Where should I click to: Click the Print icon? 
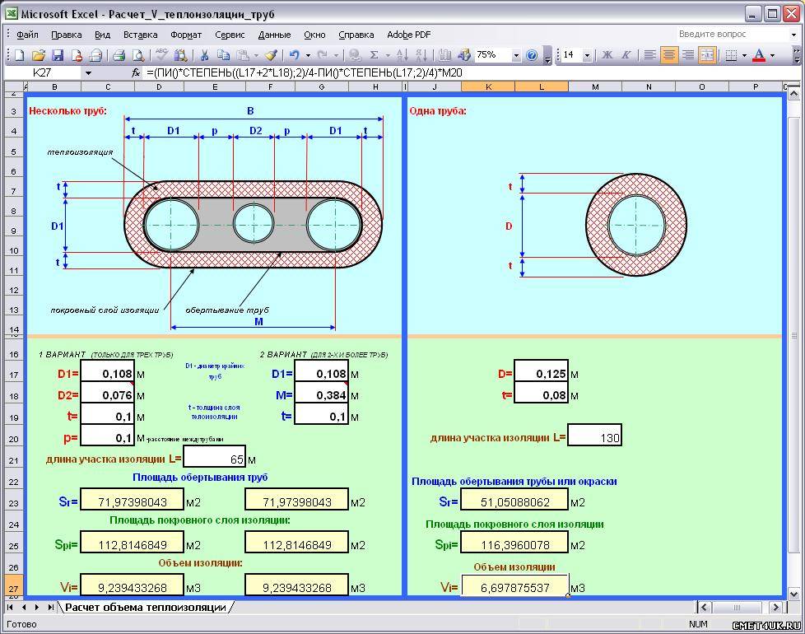click(x=119, y=55)
